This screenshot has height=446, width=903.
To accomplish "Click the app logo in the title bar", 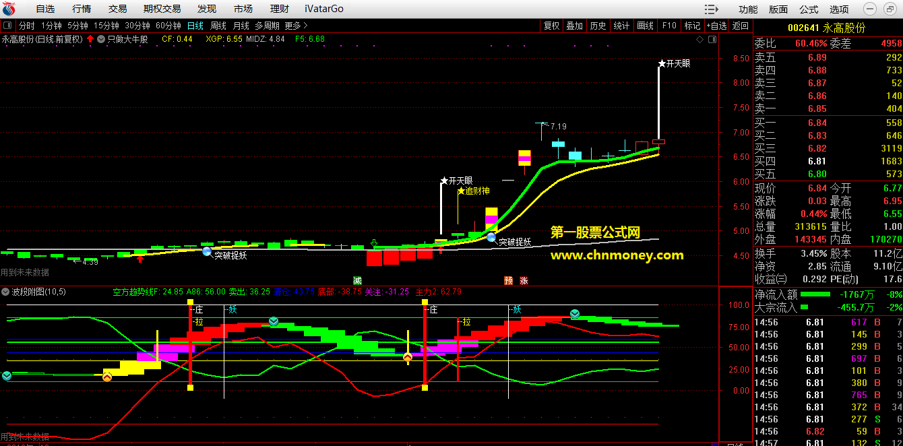I will tap(9, 9).
